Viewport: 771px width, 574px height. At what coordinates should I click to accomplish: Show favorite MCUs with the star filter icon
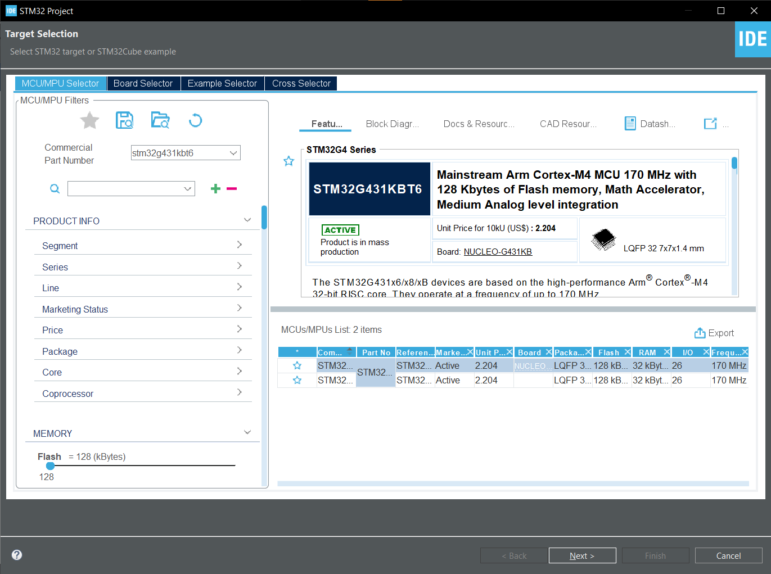click(x=89, y=120)
